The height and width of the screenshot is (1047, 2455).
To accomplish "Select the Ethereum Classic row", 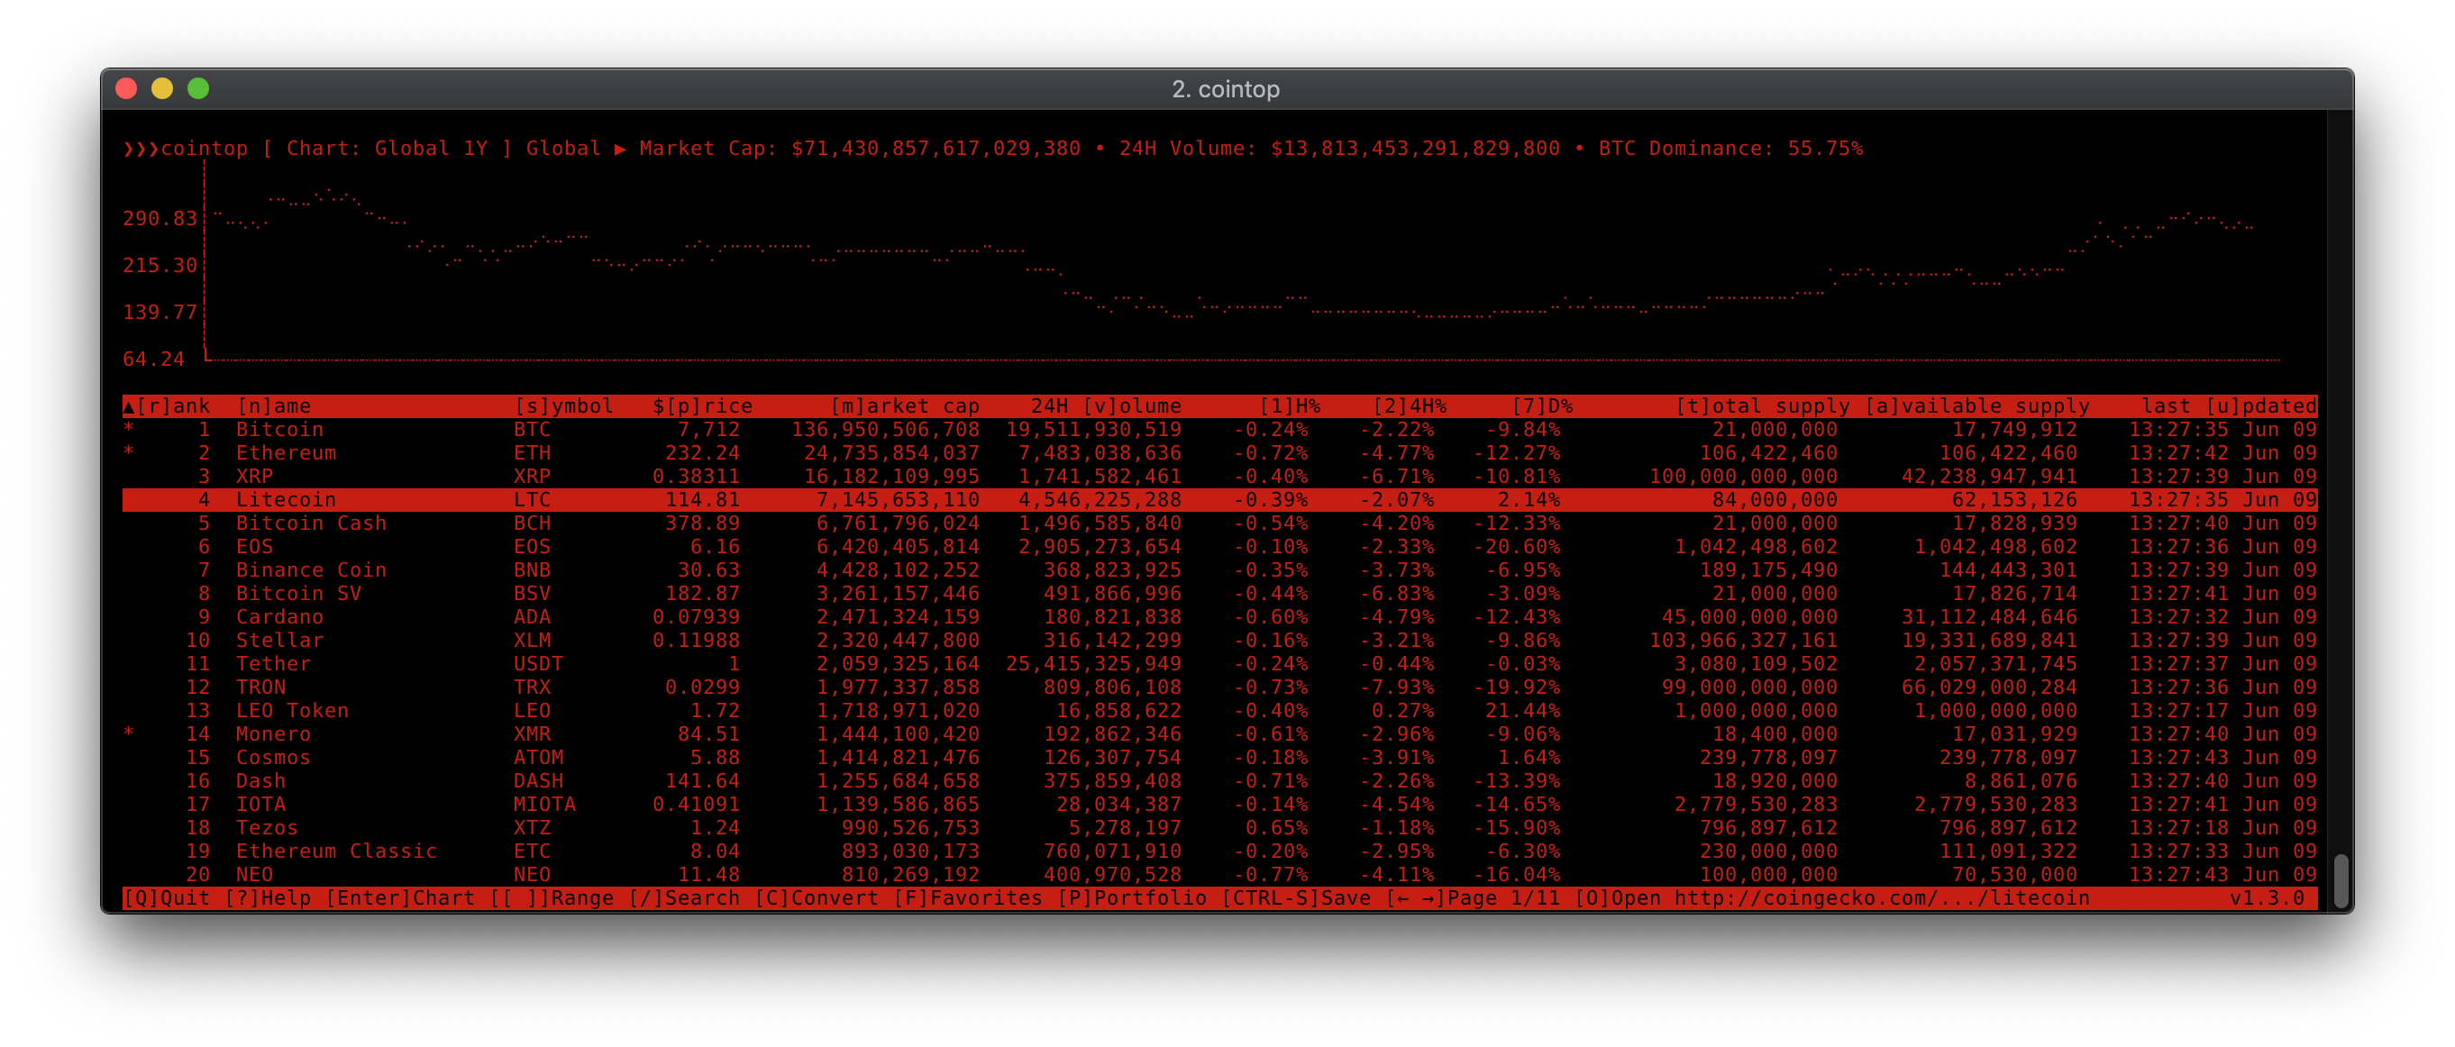I will point(1220,851).
